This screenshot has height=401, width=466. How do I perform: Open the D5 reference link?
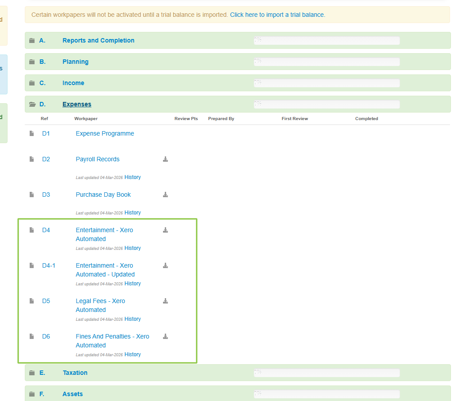(x=46, y=301)
